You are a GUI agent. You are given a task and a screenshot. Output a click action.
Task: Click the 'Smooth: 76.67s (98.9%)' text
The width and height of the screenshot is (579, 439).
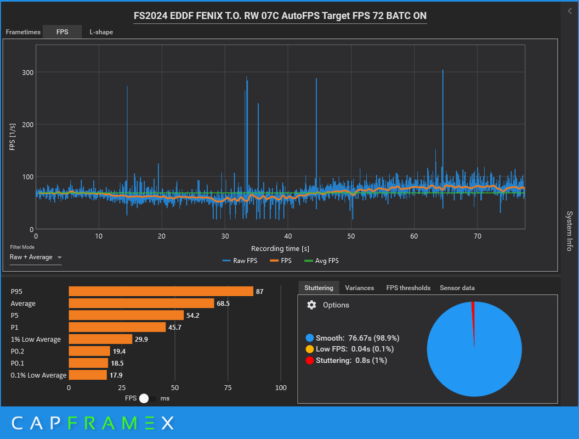[357, 337]
